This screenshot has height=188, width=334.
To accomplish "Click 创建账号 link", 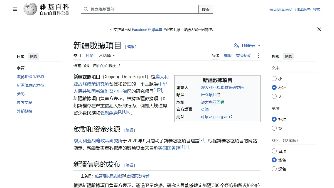I will click(303, 9).
